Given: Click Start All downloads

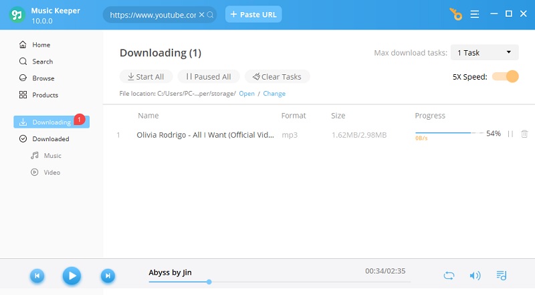Looking at the screenshot, I should pyautogui.click(x=146, y=76).
